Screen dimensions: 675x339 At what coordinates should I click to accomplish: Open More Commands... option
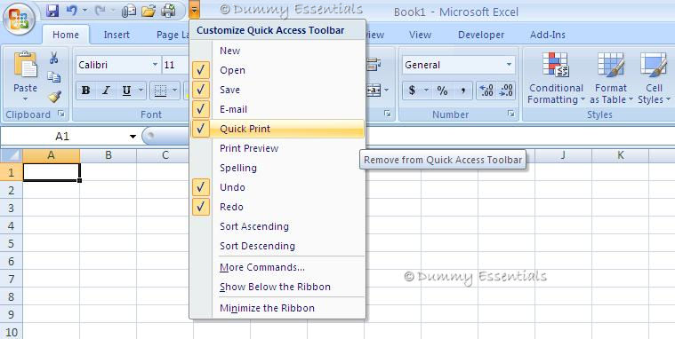pyautogui.click(x=277, y=267)
